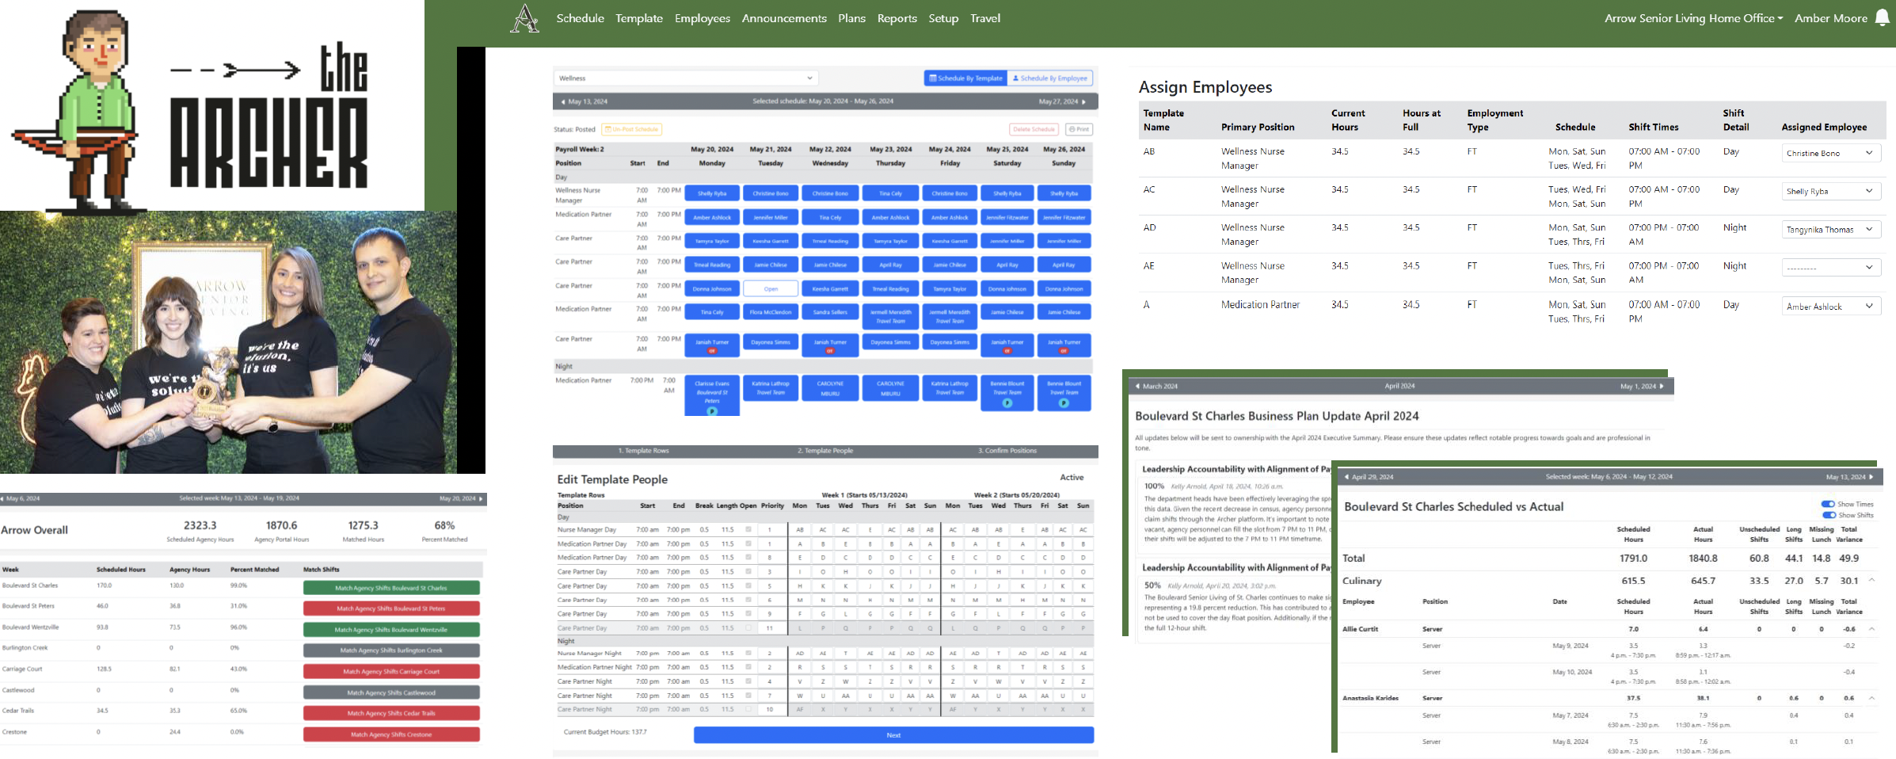Screen dimensions: 1896x759
Task: Click the P badge on Saturday Bennie Blount shift
Action: (1007, 403)
